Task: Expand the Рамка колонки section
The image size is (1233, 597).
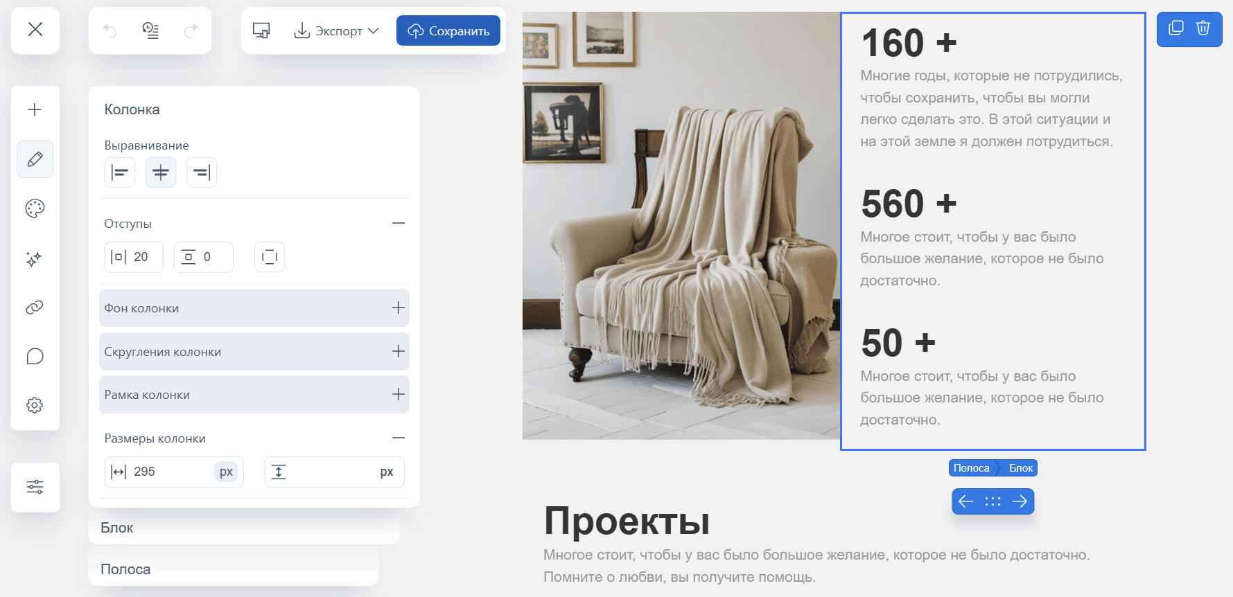Action: [x=254, y=395]
